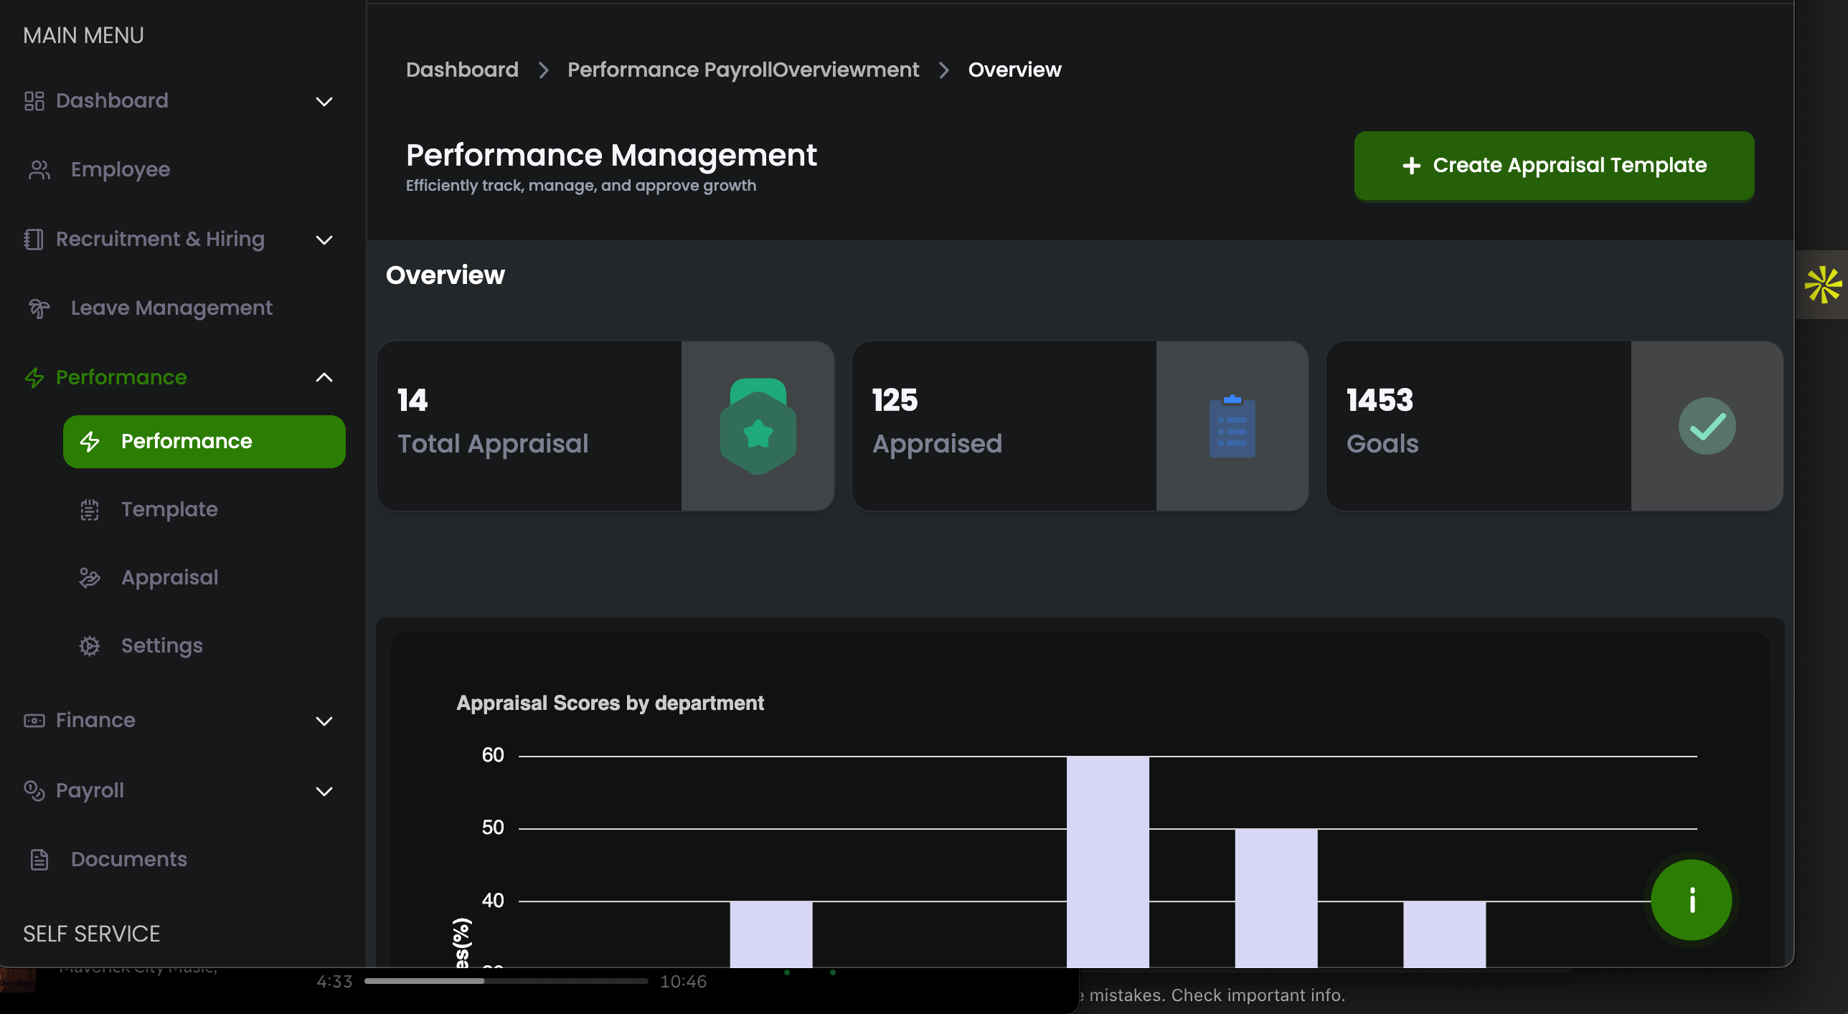1848x1014 pixels.
Task: Go to Dashboard breadcrumb link
Action: (x=462, y=70)
